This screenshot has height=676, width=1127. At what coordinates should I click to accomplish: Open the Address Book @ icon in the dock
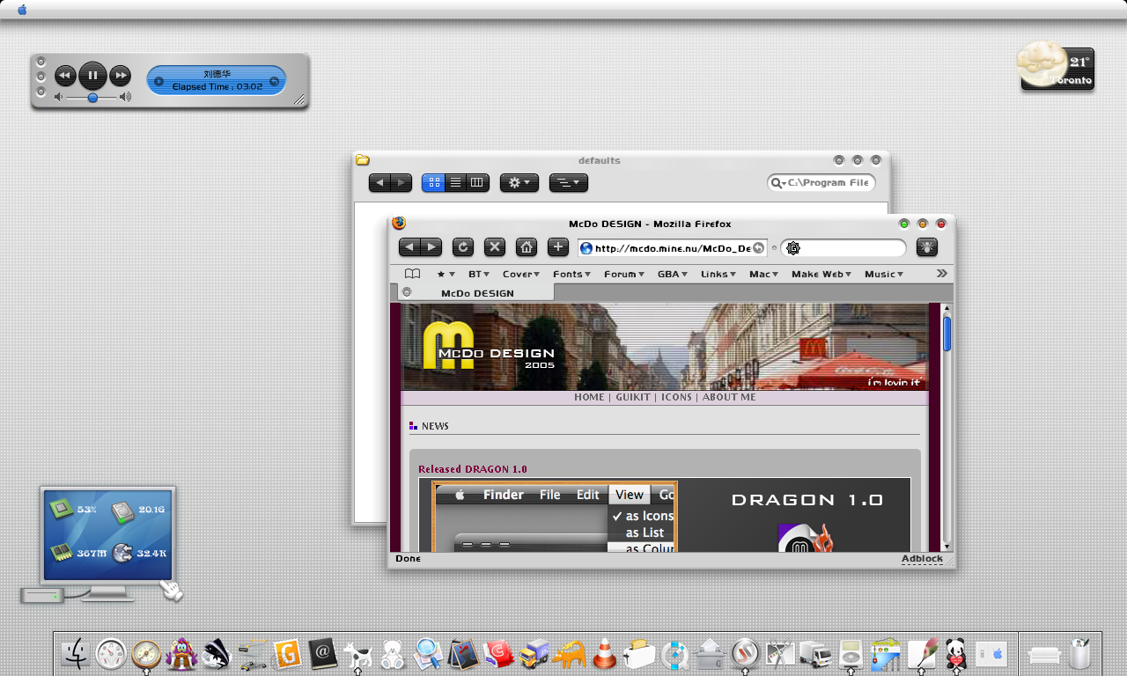tap(323, 654)
